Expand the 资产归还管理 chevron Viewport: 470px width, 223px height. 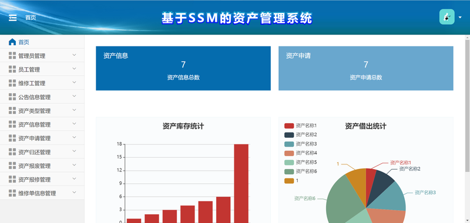click(75, 151)
